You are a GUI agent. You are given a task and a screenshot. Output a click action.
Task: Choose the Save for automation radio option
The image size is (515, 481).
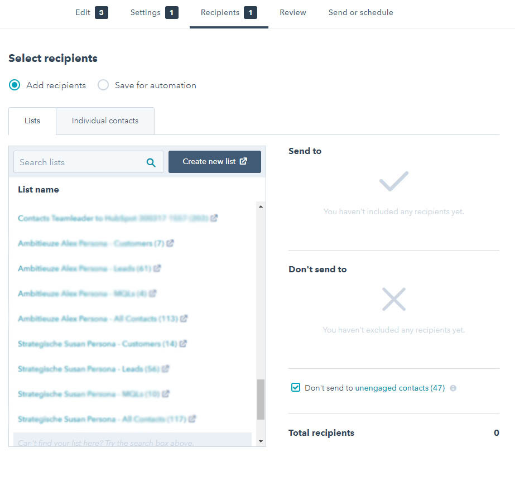(103, 85)
